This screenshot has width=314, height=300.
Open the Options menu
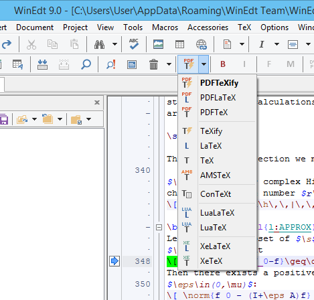[274, 27]
